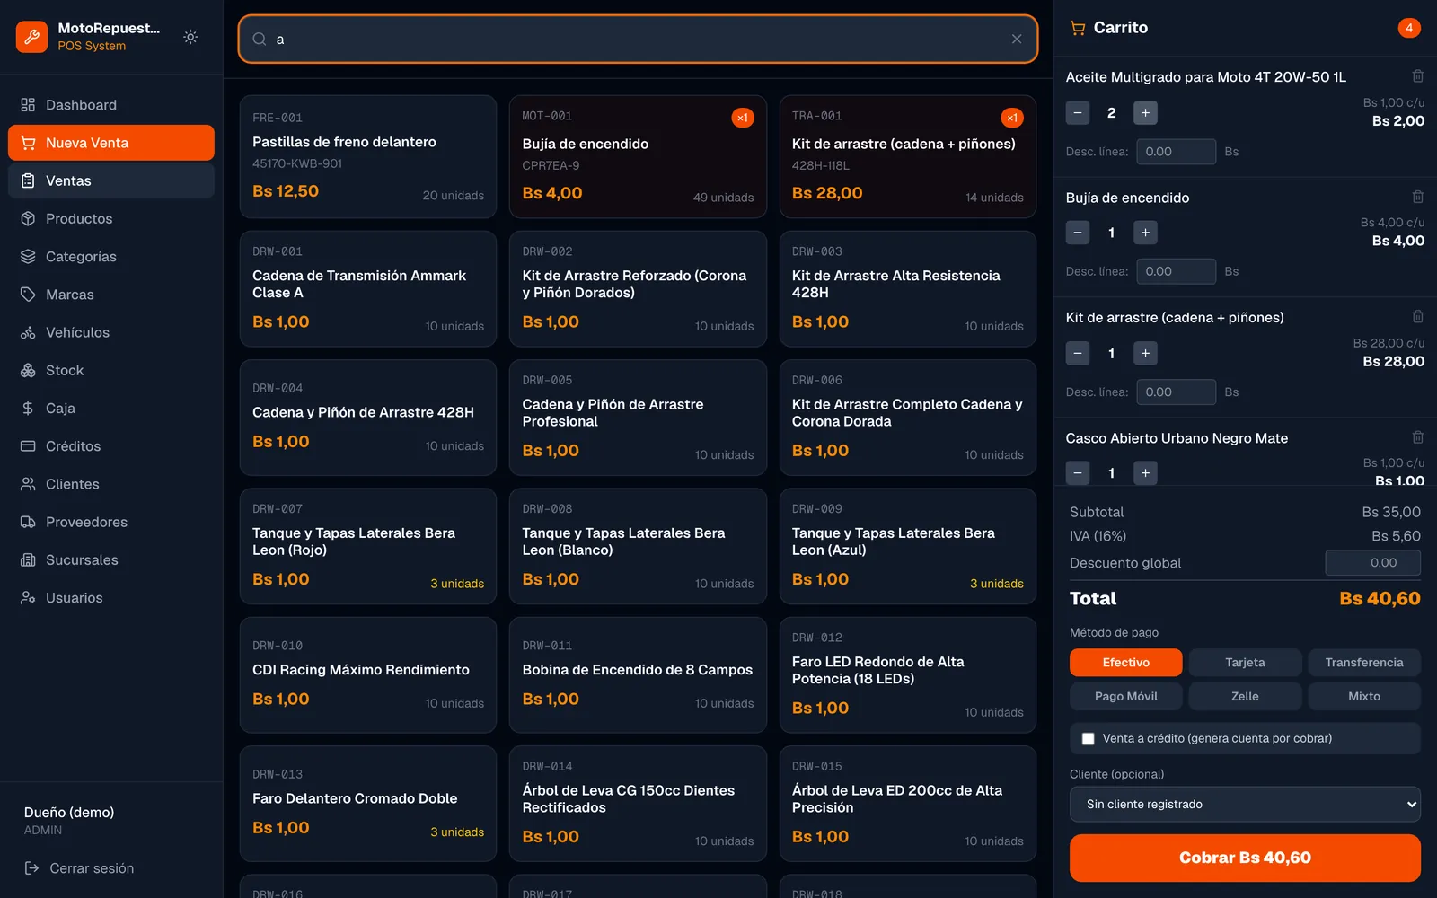Navigate to Usuarios

pyautogui.click(x=111, y=598)
